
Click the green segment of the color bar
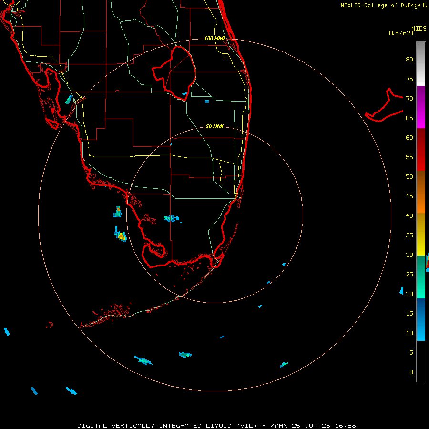[421, 277]
